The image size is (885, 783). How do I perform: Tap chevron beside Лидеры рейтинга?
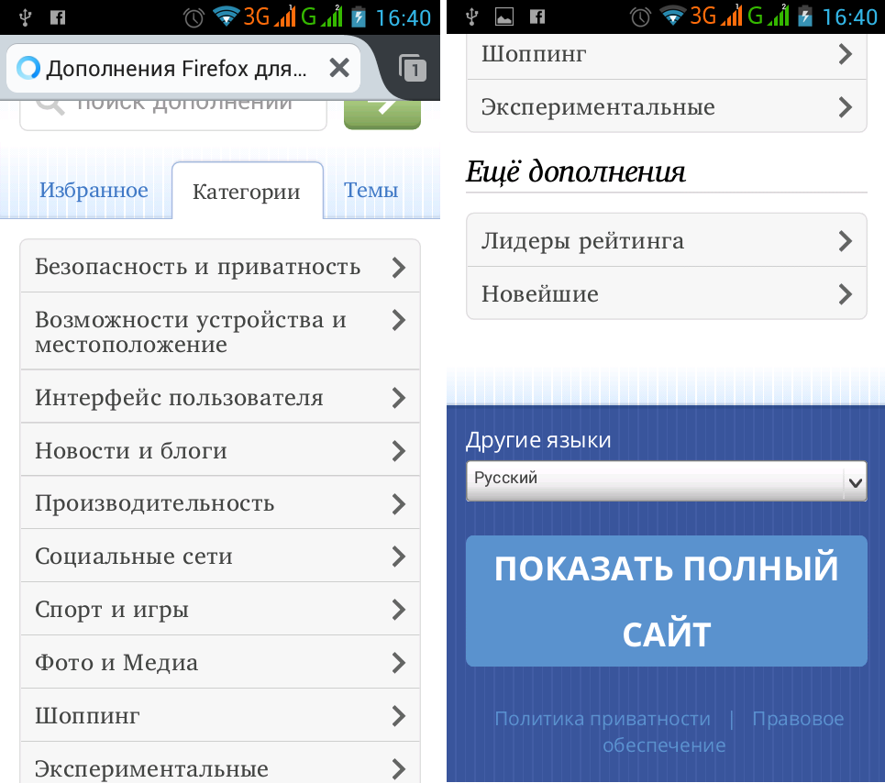[x=845, y=241]
